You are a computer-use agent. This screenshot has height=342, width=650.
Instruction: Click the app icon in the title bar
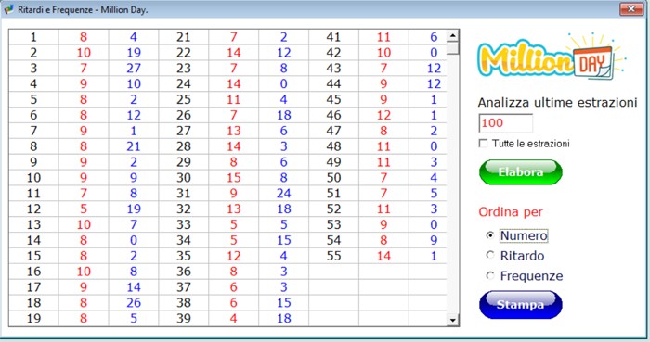(x=8, y=9)
